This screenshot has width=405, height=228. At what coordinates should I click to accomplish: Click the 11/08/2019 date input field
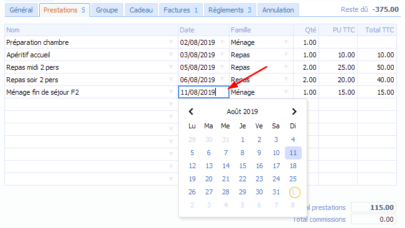point(203,92)
